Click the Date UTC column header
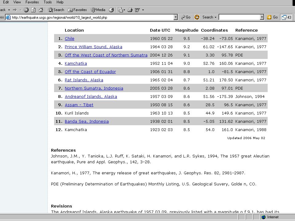Viewport: 295px width, 221px height. click(160, 30)
